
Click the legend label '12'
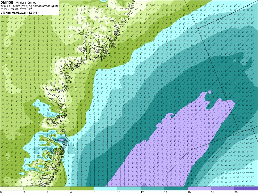click(142, 192)
